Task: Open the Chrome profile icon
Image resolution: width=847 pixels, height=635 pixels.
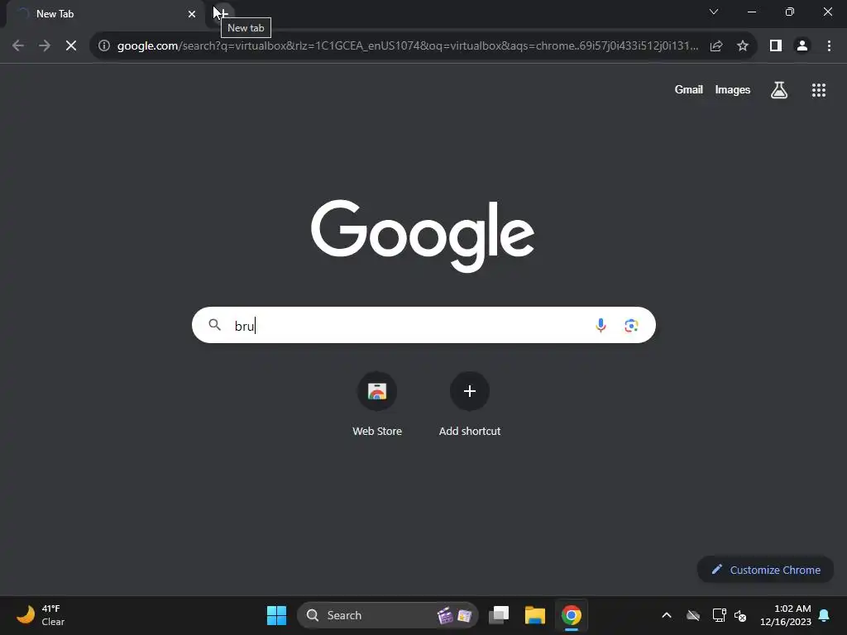Action: (x=802, y=46)
